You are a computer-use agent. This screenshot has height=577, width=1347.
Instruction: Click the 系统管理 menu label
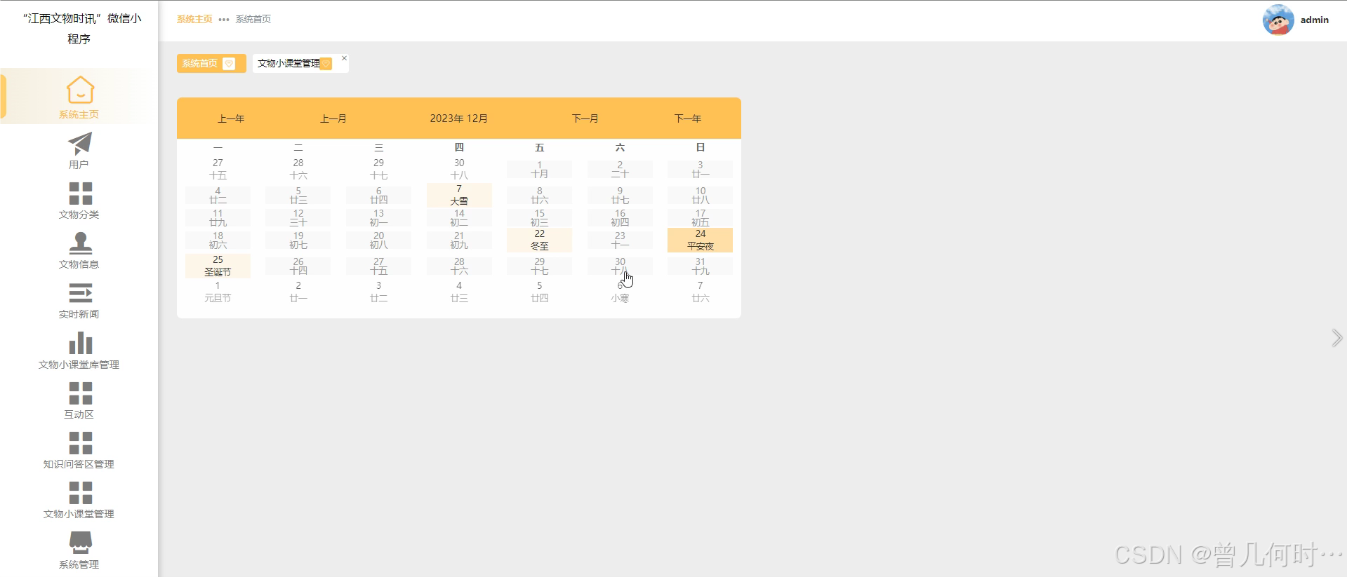point(79,564)
